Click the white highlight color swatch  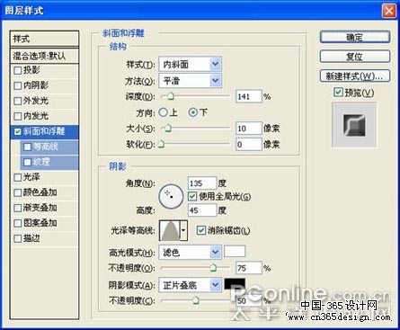(235, 251)
